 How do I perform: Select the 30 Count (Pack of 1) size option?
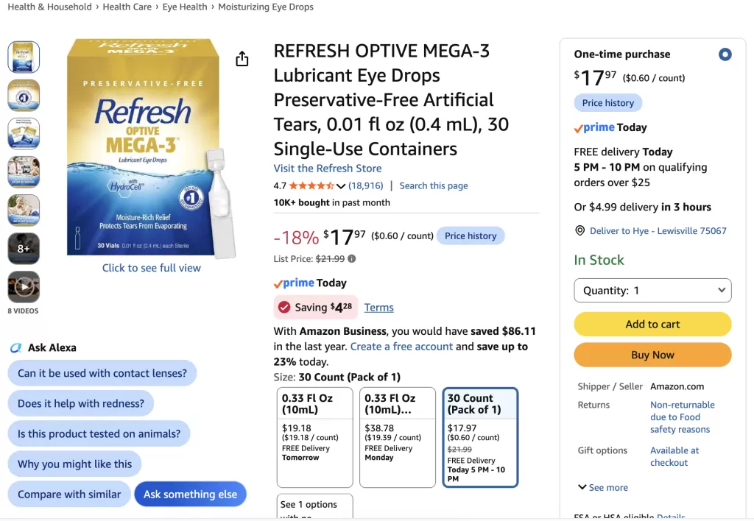pyautogui.click(x=480, y=437)
